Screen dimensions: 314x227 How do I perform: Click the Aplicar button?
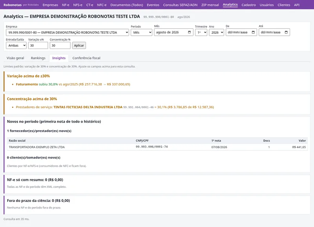[79, 45]
